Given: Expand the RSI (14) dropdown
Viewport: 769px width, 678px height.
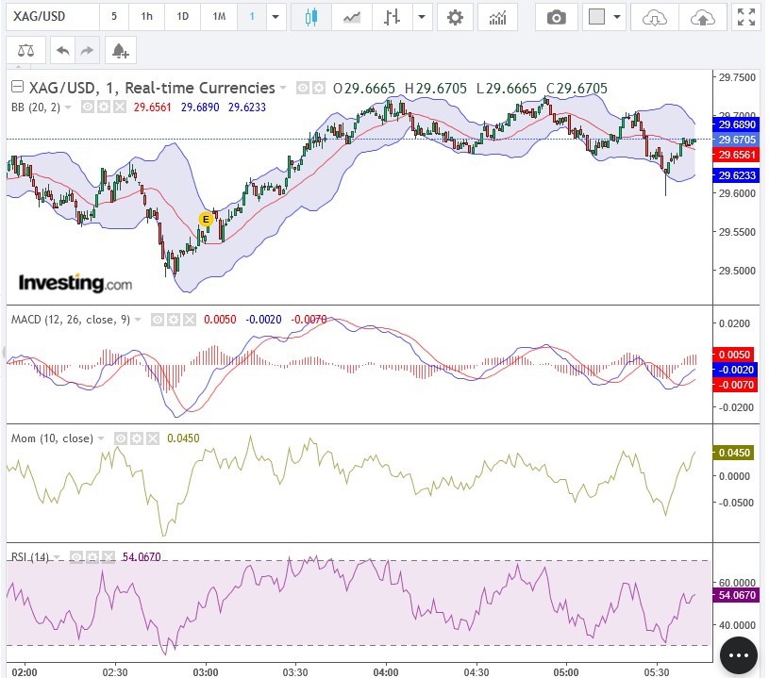Looking at the screenshot, I should click(57, 557).
